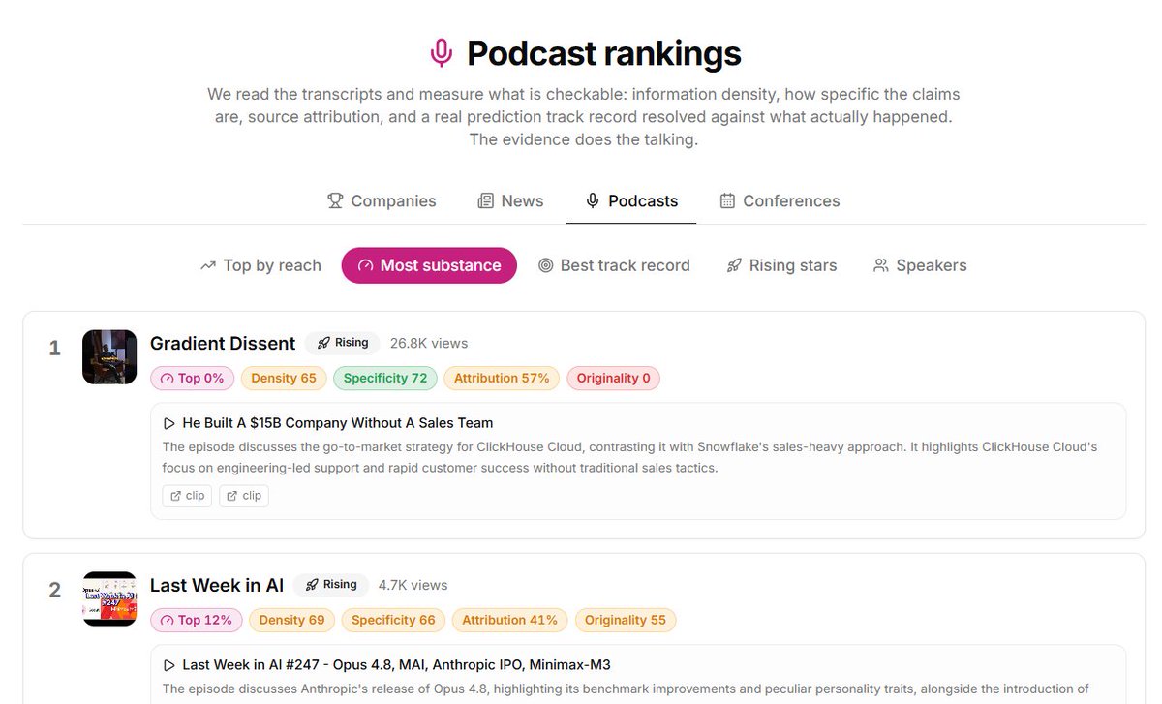Click the 26.8K views text
This screenshot has width=1162, height=704.
(429, 343)
